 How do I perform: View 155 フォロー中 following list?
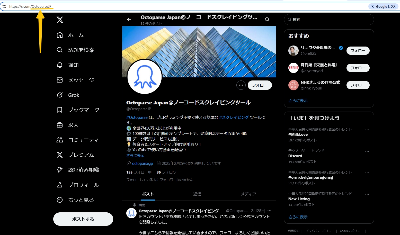click(x=139, y=172)
